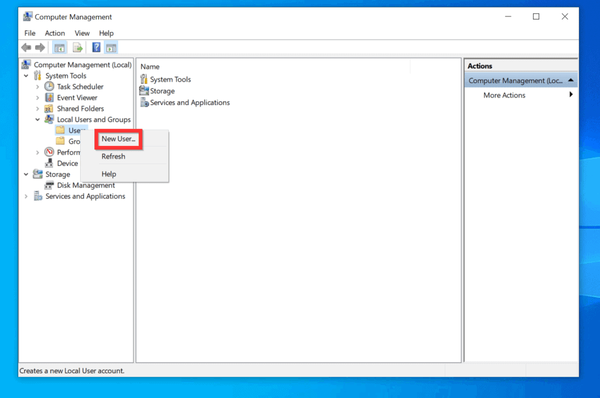
Task: Click Task Scheduler clock icon in tree
Action: tap(49, 87)
